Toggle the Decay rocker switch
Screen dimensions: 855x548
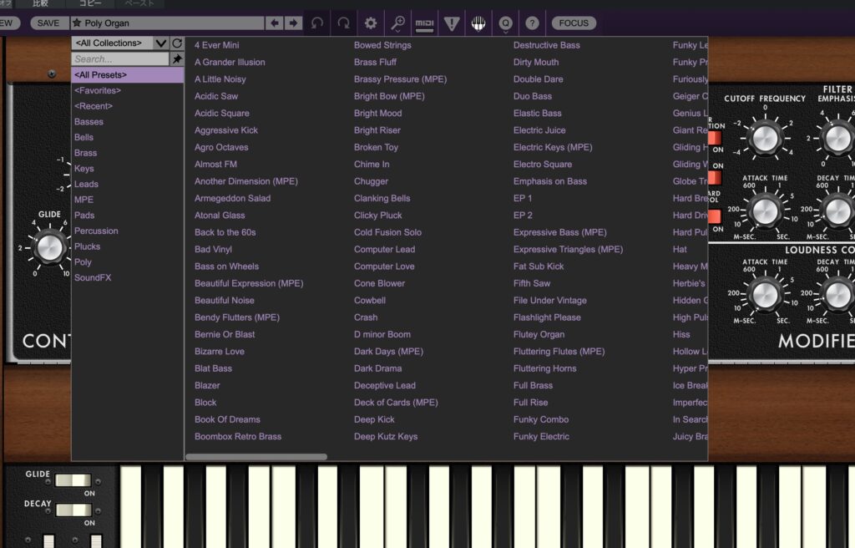[73, 510]
